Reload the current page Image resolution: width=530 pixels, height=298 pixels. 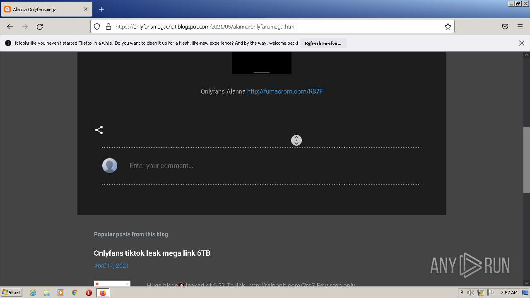[40, 26]
